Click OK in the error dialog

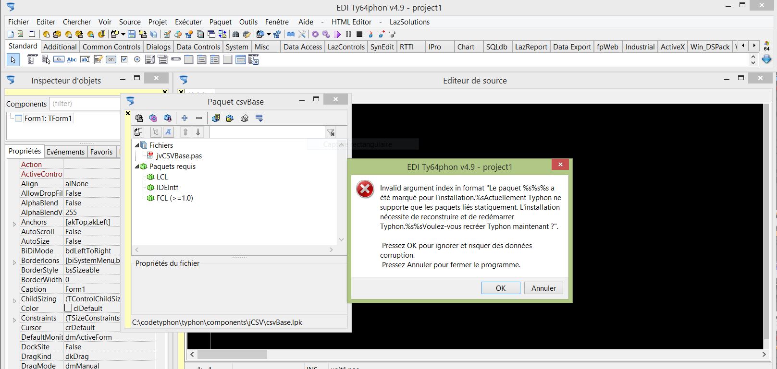501,288
